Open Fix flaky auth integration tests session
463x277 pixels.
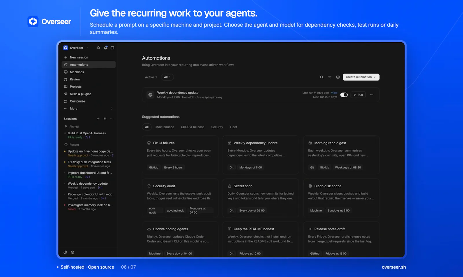coord(89,164)
